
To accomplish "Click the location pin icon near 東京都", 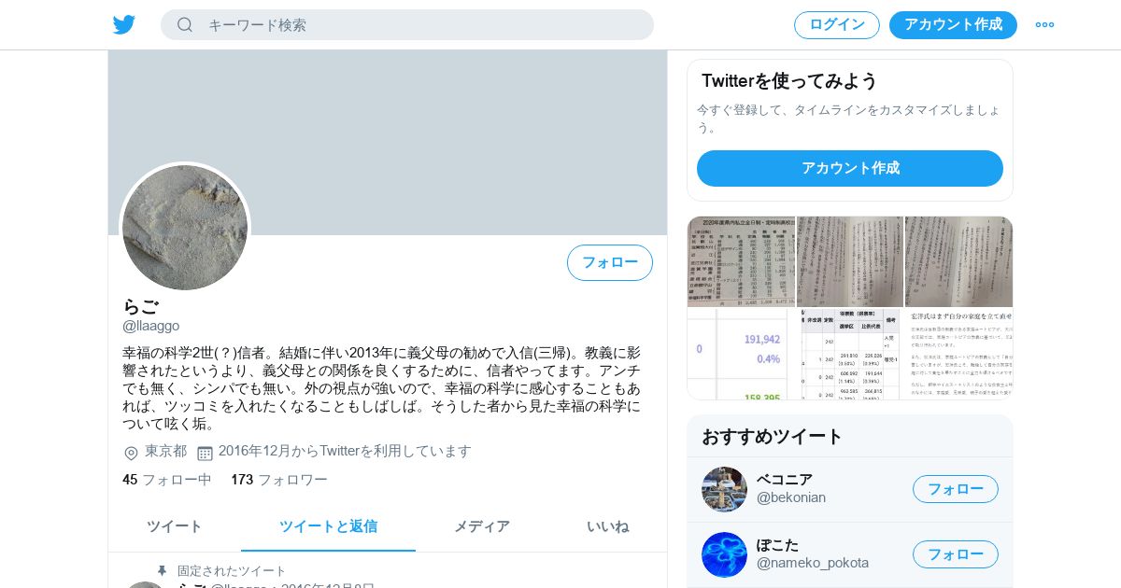I will 131,453.
